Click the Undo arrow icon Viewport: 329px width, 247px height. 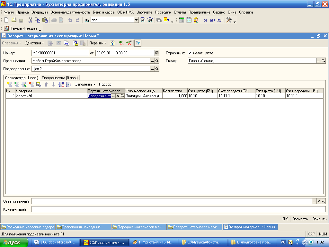pyautogui.click(x=70, y=20)
